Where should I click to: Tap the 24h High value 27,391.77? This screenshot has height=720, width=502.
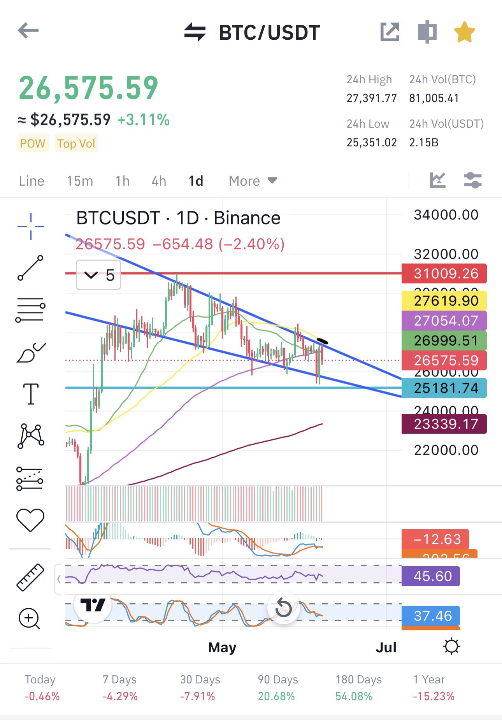pos(372,98)
